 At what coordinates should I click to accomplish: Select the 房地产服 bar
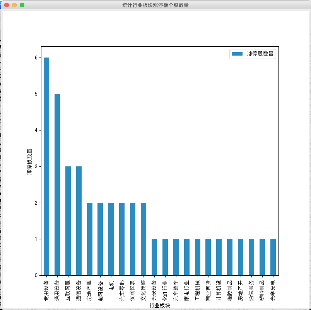(x=90, y=239)
